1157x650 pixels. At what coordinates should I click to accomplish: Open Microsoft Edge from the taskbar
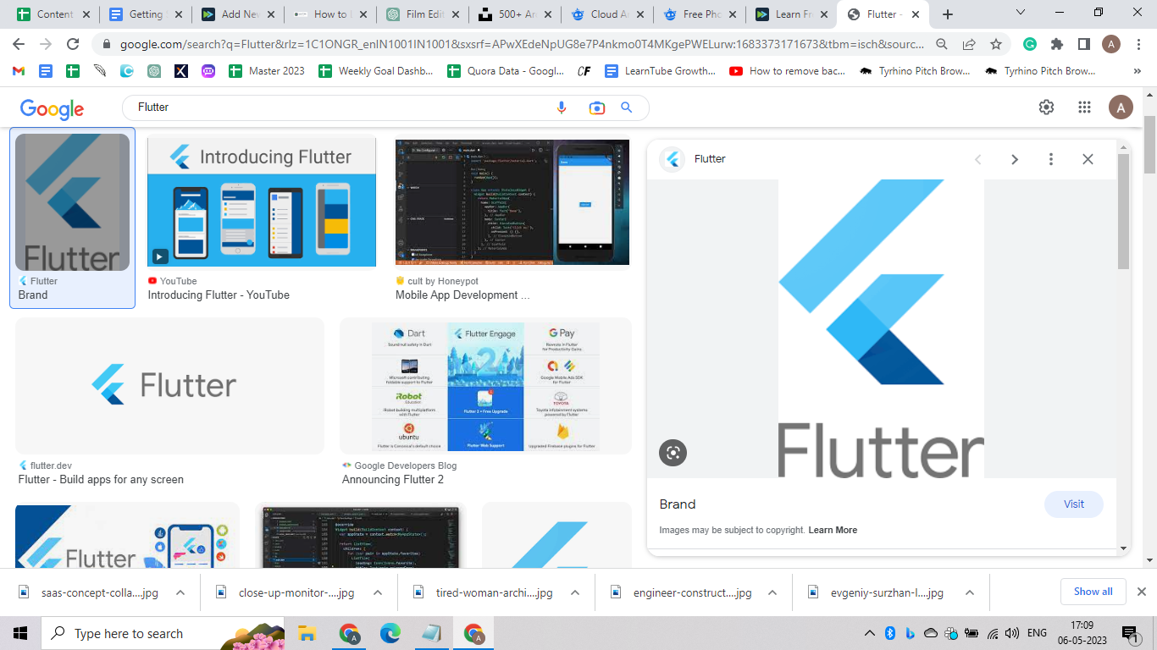(390, 633)
